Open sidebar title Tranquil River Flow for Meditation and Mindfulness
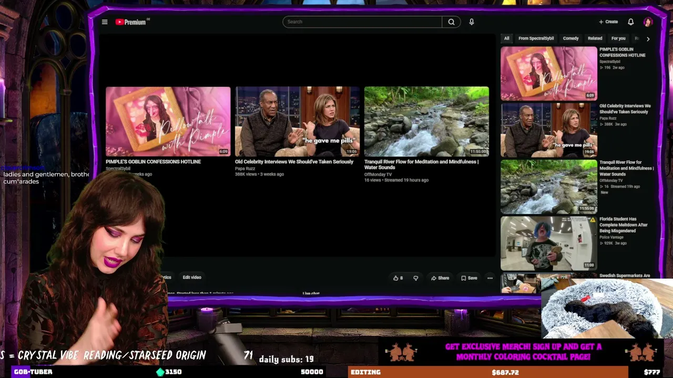The height and width of the screenshot is (378, 673). pyautogui.click(x=627, y=168)
